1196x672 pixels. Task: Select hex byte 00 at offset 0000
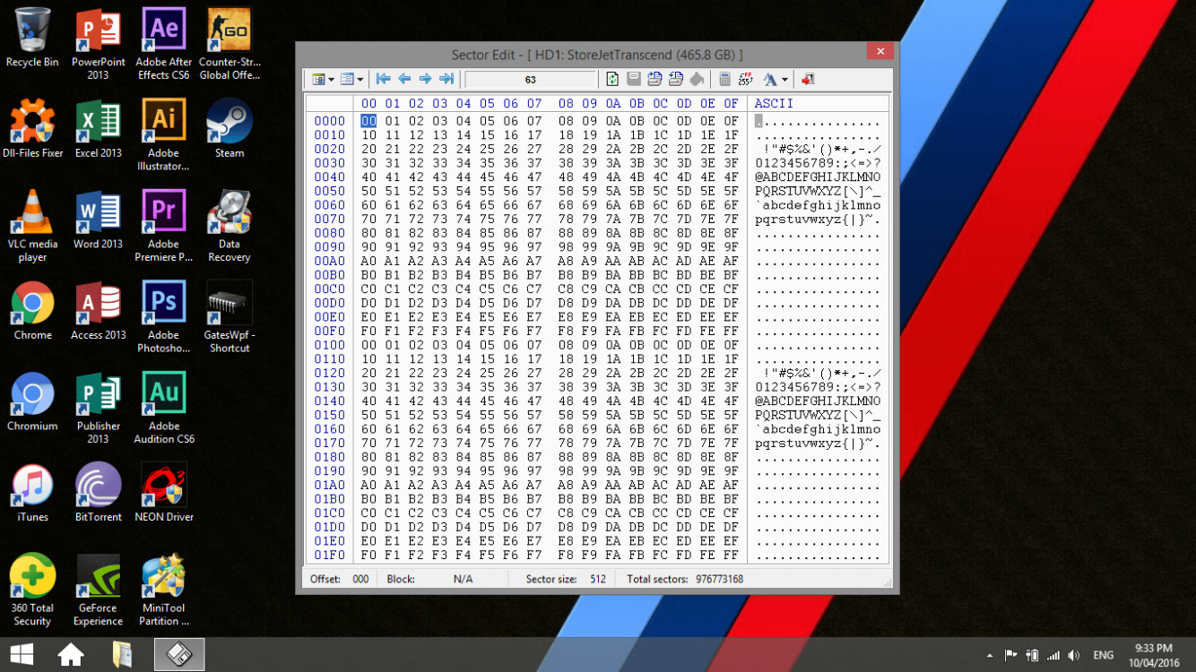tap(368, 121)
